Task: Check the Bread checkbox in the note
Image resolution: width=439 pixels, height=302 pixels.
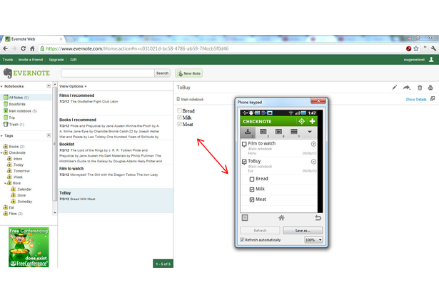Action: point(179,110)
